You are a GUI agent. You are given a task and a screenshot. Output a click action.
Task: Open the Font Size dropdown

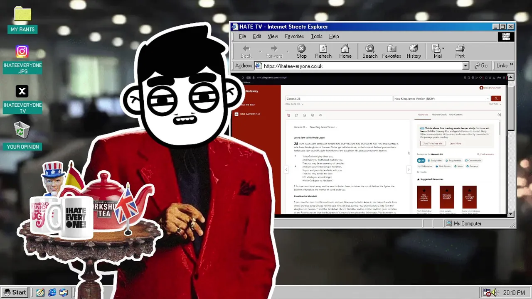[x=495, y=104]
